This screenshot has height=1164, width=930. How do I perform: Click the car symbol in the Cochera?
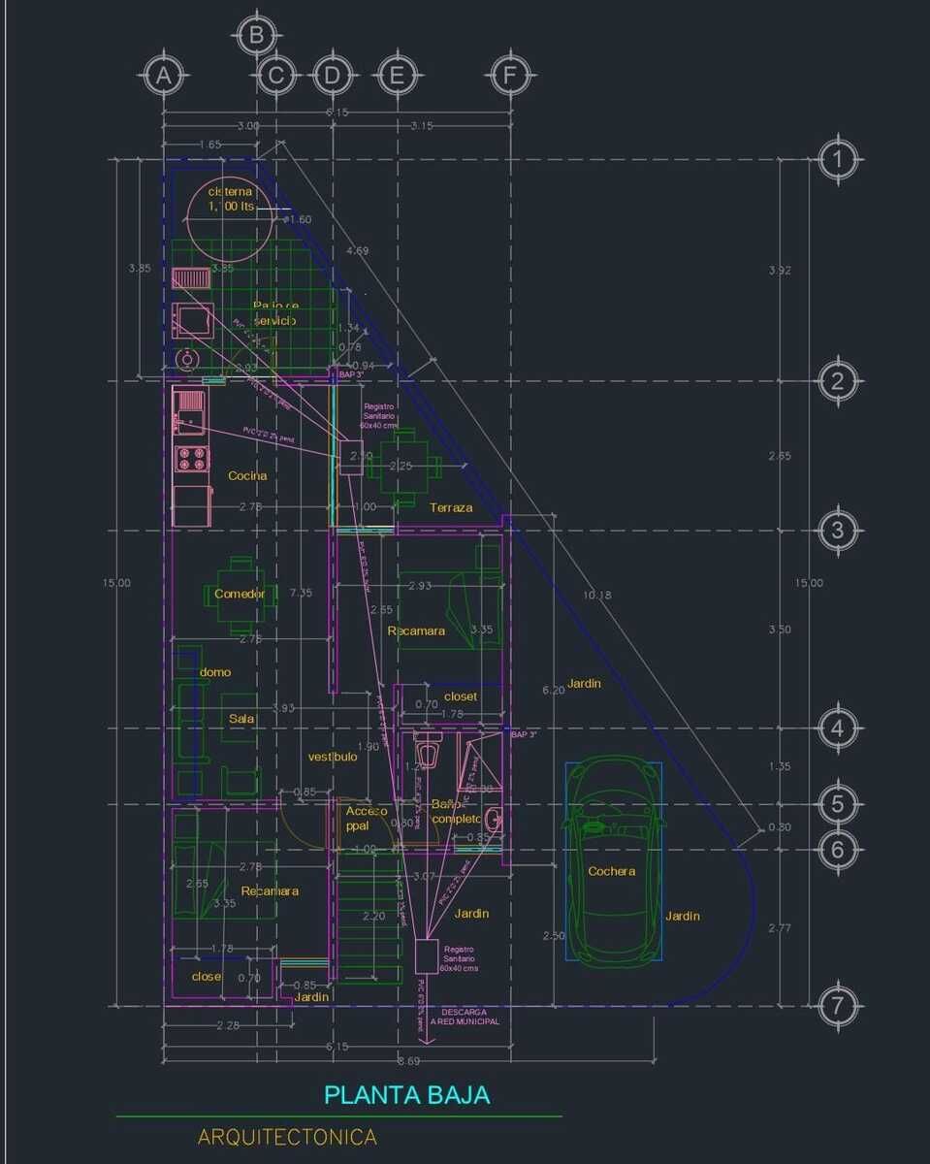click(x=614, y=862)
